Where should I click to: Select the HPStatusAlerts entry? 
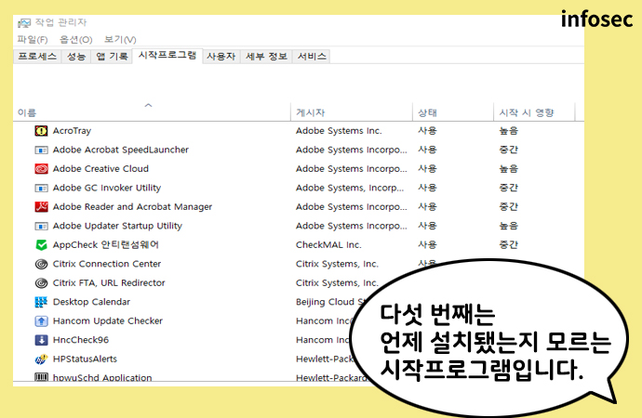[86, 359]
